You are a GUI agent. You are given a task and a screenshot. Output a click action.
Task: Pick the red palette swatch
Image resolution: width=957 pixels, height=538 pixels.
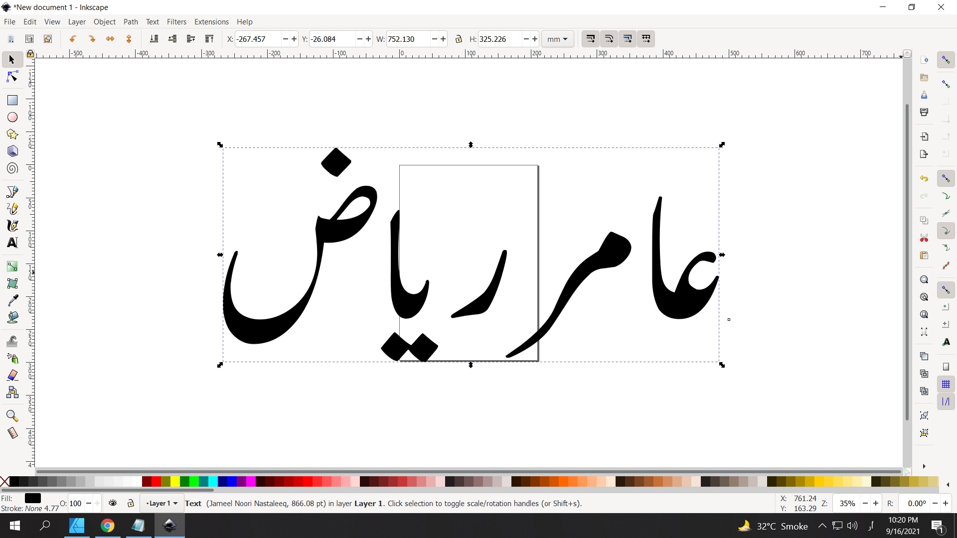coord(156,482)
